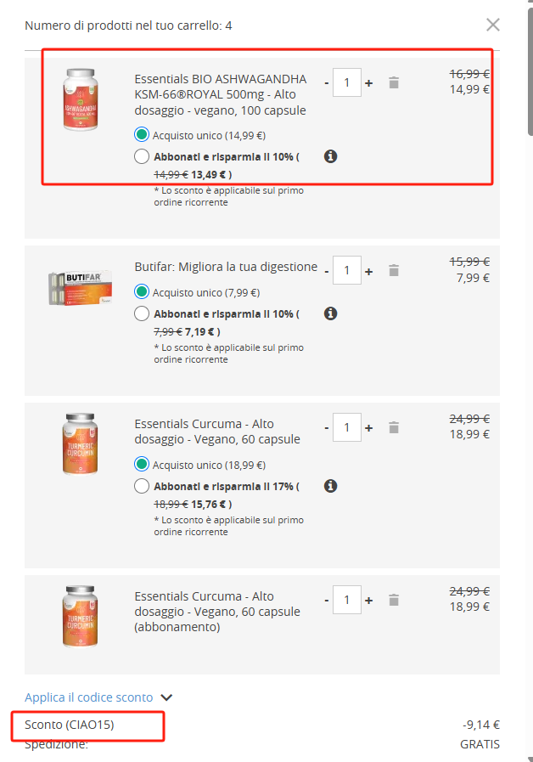This screenshot has width=533, height=762.
Task: Choose Acquisto unico (7,99 €) for Butifar
Action: pyautogui.click(x=141, y=291)
